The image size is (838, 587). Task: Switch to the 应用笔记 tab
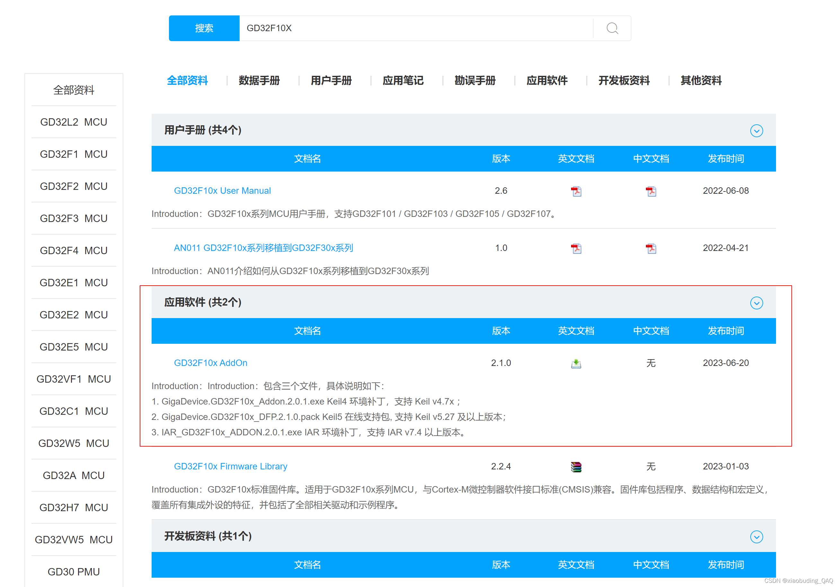click(x=403, y=80)
